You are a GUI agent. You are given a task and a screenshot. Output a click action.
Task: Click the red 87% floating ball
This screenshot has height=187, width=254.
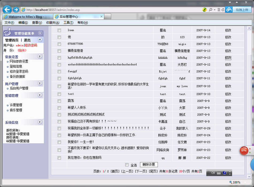point(244,151)
